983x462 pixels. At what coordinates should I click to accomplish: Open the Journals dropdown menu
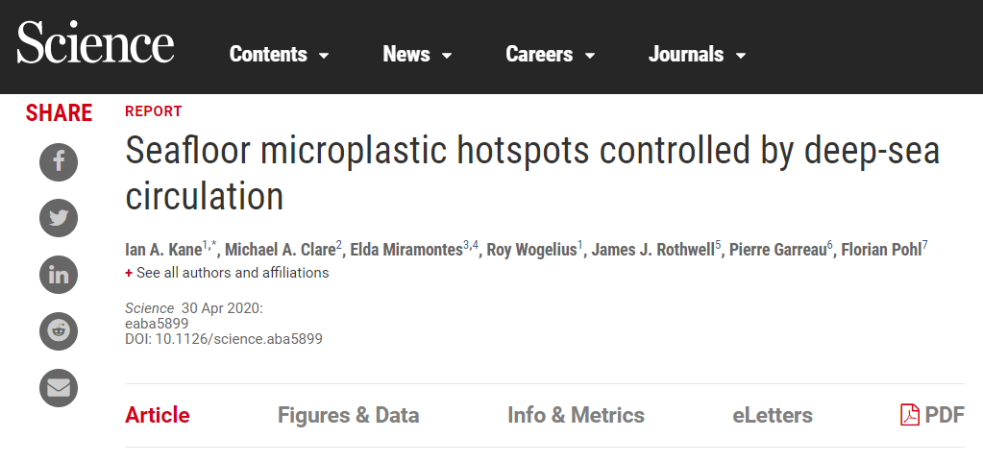tap(697, 55)
